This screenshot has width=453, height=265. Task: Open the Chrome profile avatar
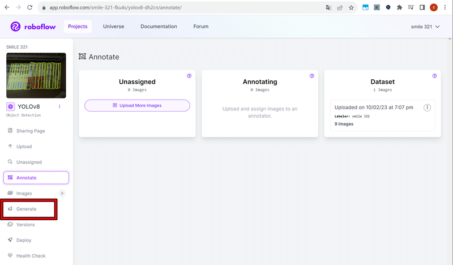[433, 7]
